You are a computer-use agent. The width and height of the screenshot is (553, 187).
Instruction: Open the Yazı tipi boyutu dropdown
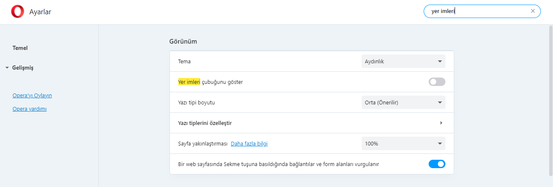point(403,102)
